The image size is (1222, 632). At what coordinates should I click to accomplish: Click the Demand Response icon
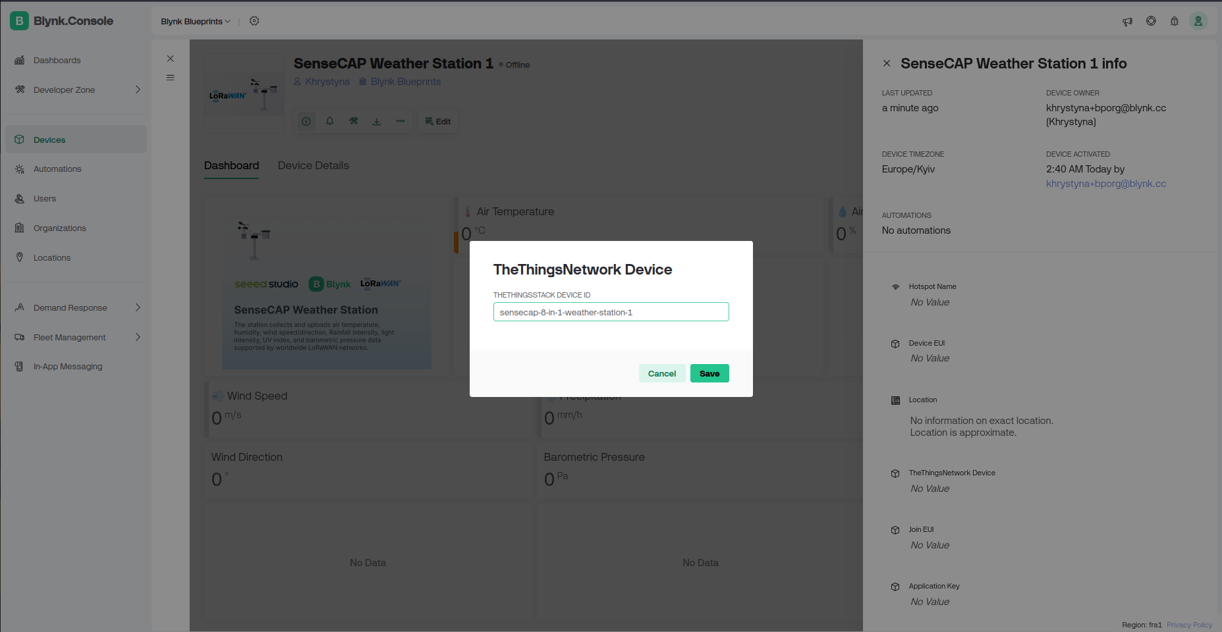(20, 307)
